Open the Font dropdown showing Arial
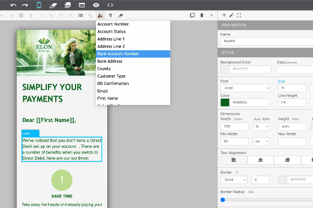 coord(245,88)
